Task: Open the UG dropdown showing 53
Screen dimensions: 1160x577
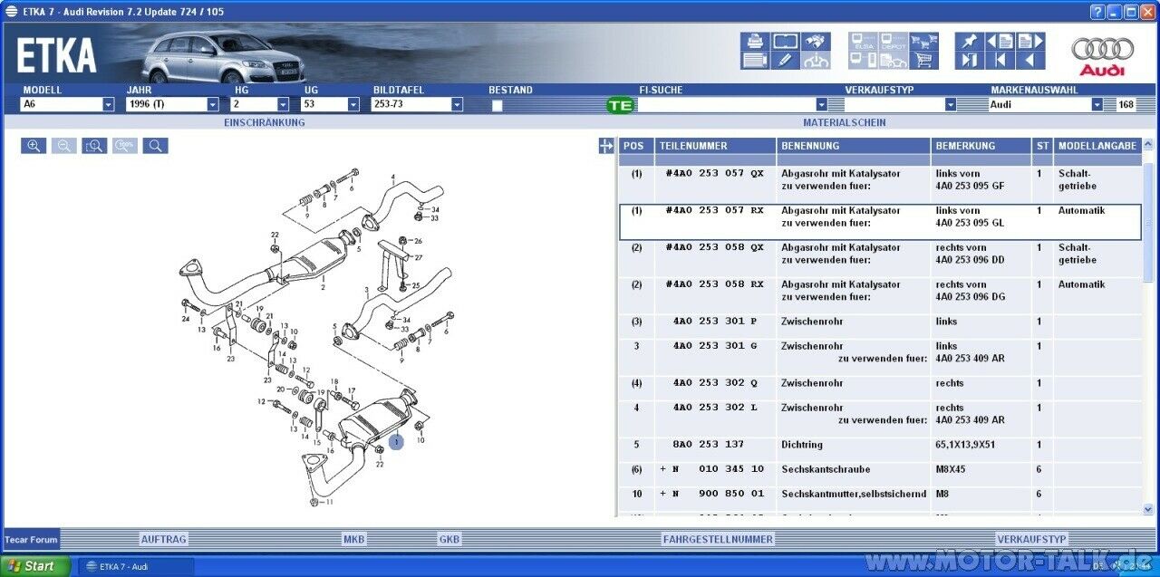Action: tap(353, 105)
